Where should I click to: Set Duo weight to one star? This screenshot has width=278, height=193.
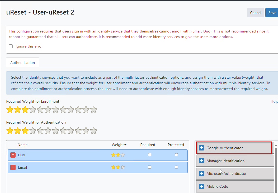pyautogui.click(x=113, y=155)
